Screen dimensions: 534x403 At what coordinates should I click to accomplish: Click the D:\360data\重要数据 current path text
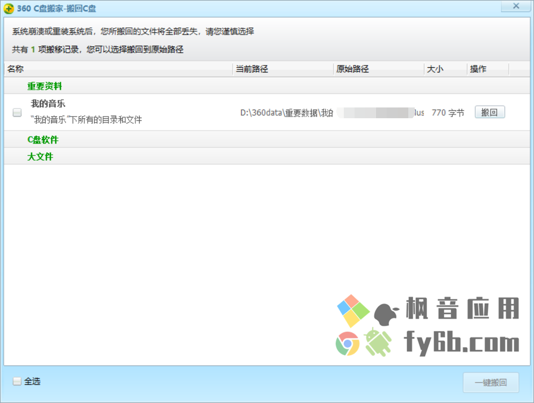(x=287, y=113)
